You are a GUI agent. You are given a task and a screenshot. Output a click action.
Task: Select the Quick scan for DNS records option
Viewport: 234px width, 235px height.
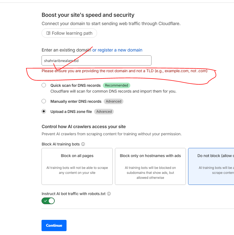click(44, 85)
